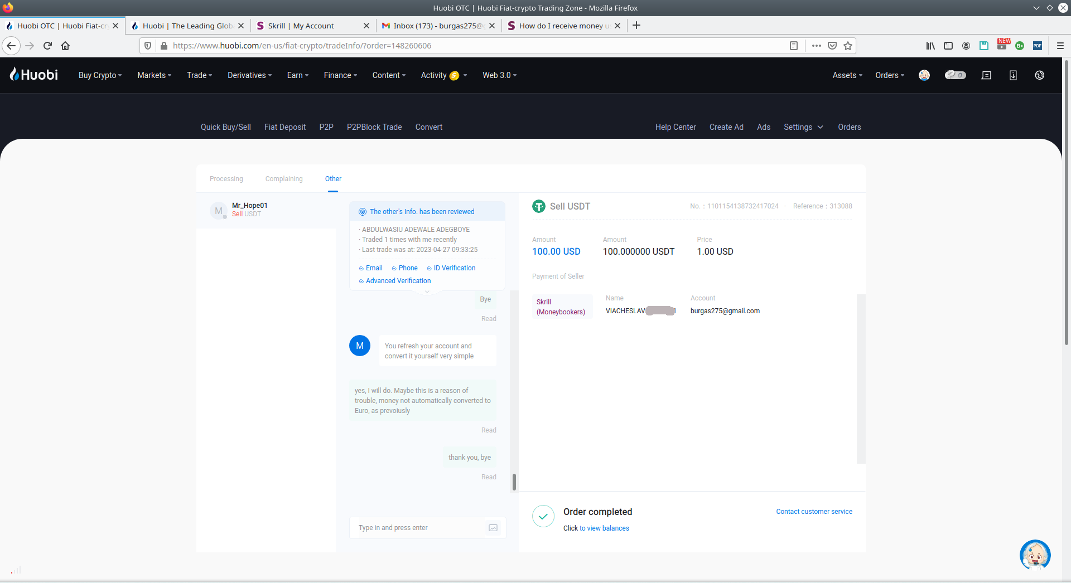This screenshot has width=1071, height=583.
Task: Open a new browser tab
Action: tap(636, 25)
